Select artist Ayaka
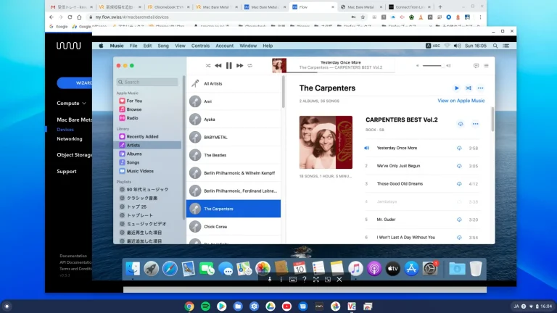This screenshot has height=313, width=557. [x=234, y=120]
